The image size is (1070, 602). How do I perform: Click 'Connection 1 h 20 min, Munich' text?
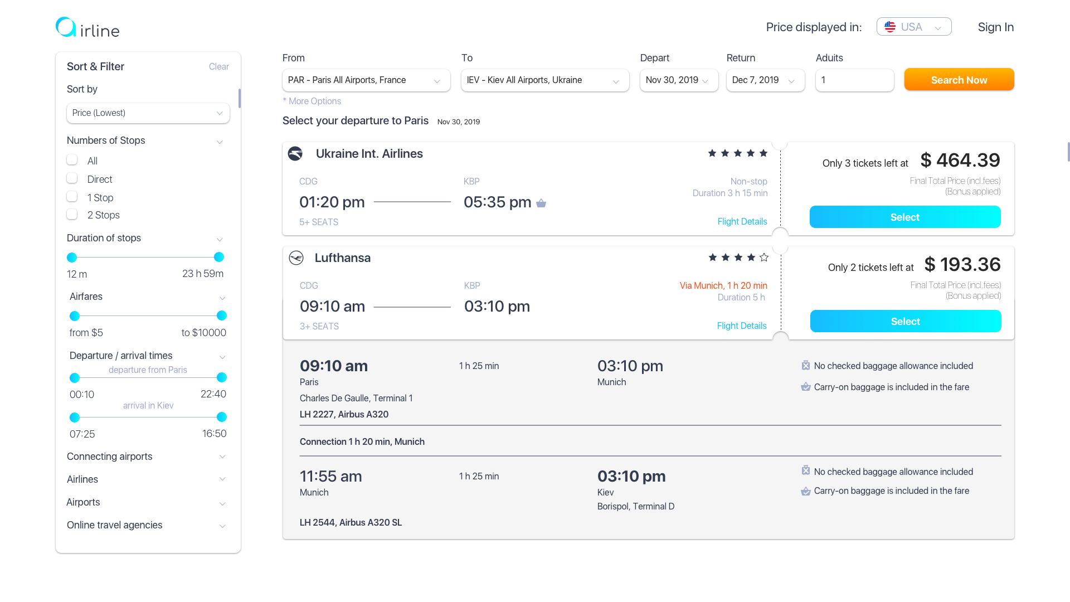coord(362,441)
